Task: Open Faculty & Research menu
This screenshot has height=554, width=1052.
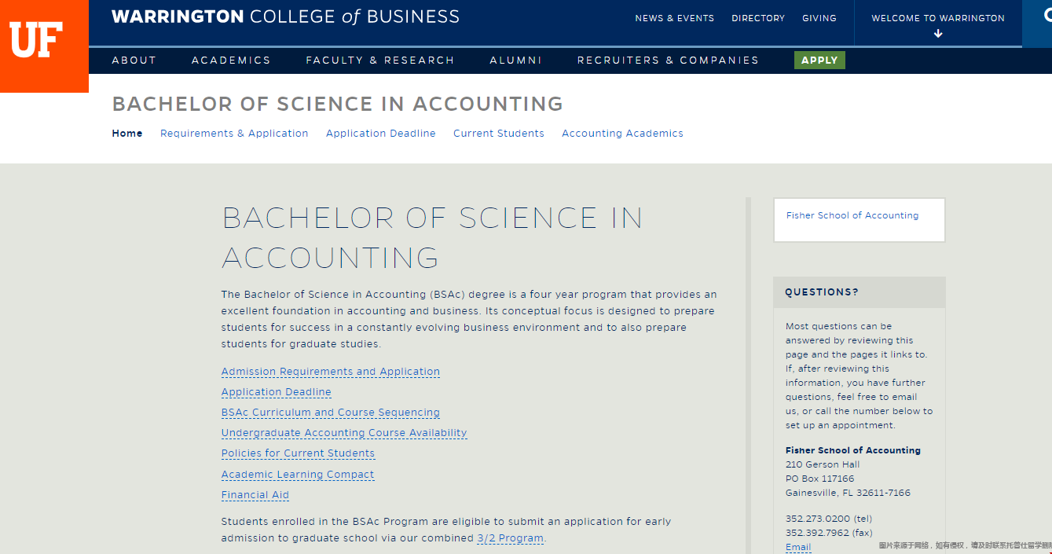Action: coord(379,61)
